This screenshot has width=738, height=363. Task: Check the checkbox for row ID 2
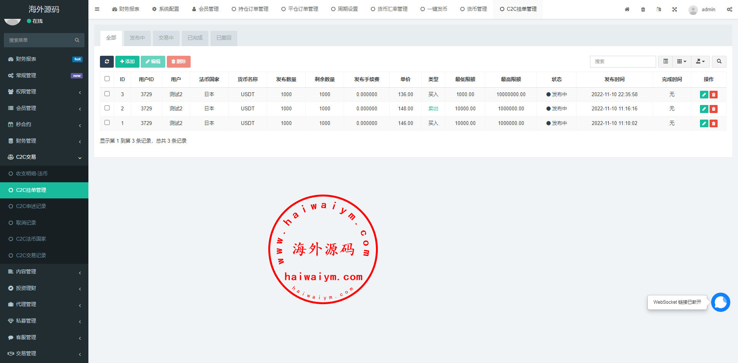click(107, 108)
